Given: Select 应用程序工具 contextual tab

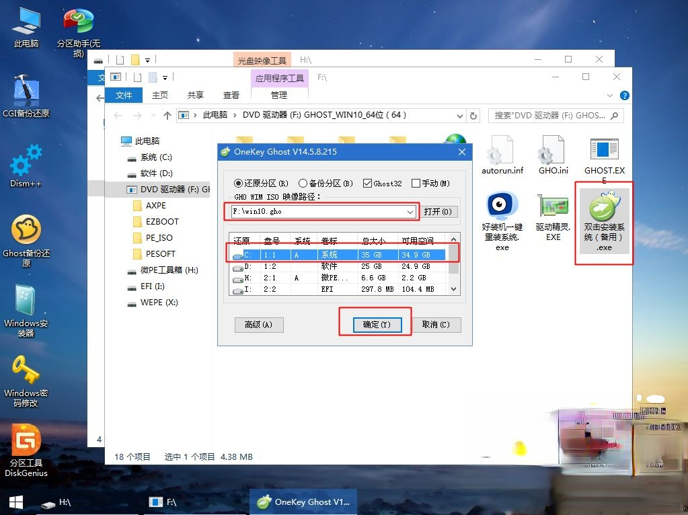Looking at the screenshot, I should coord(280,78).
